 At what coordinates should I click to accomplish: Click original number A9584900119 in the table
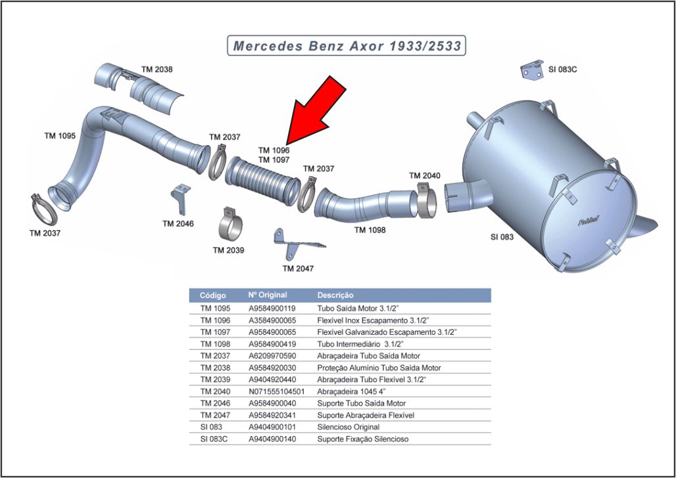click(x=272, y=309)
